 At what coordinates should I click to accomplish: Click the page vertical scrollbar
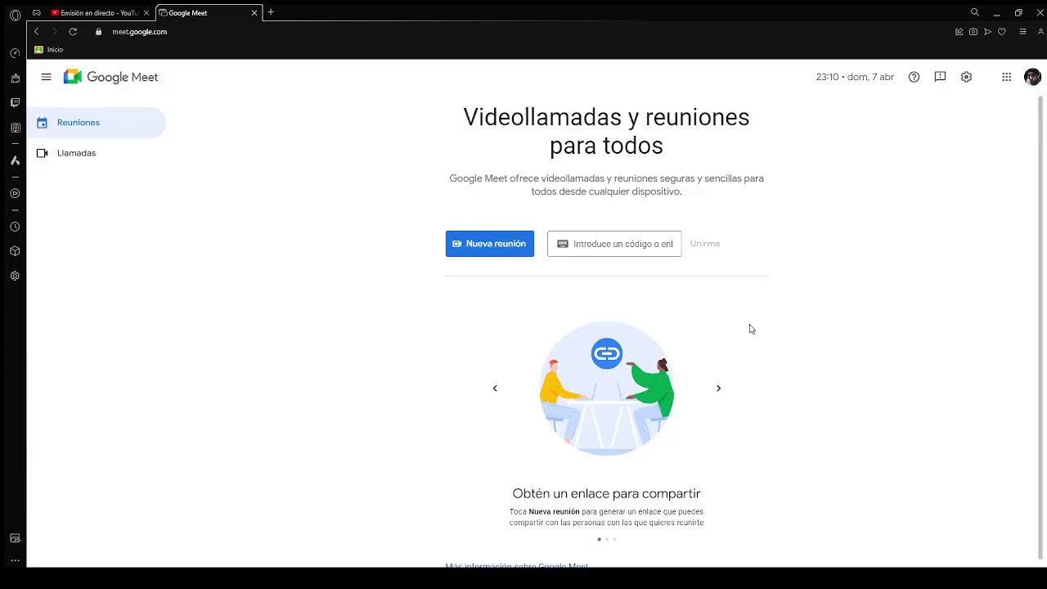click(1041, 327)
